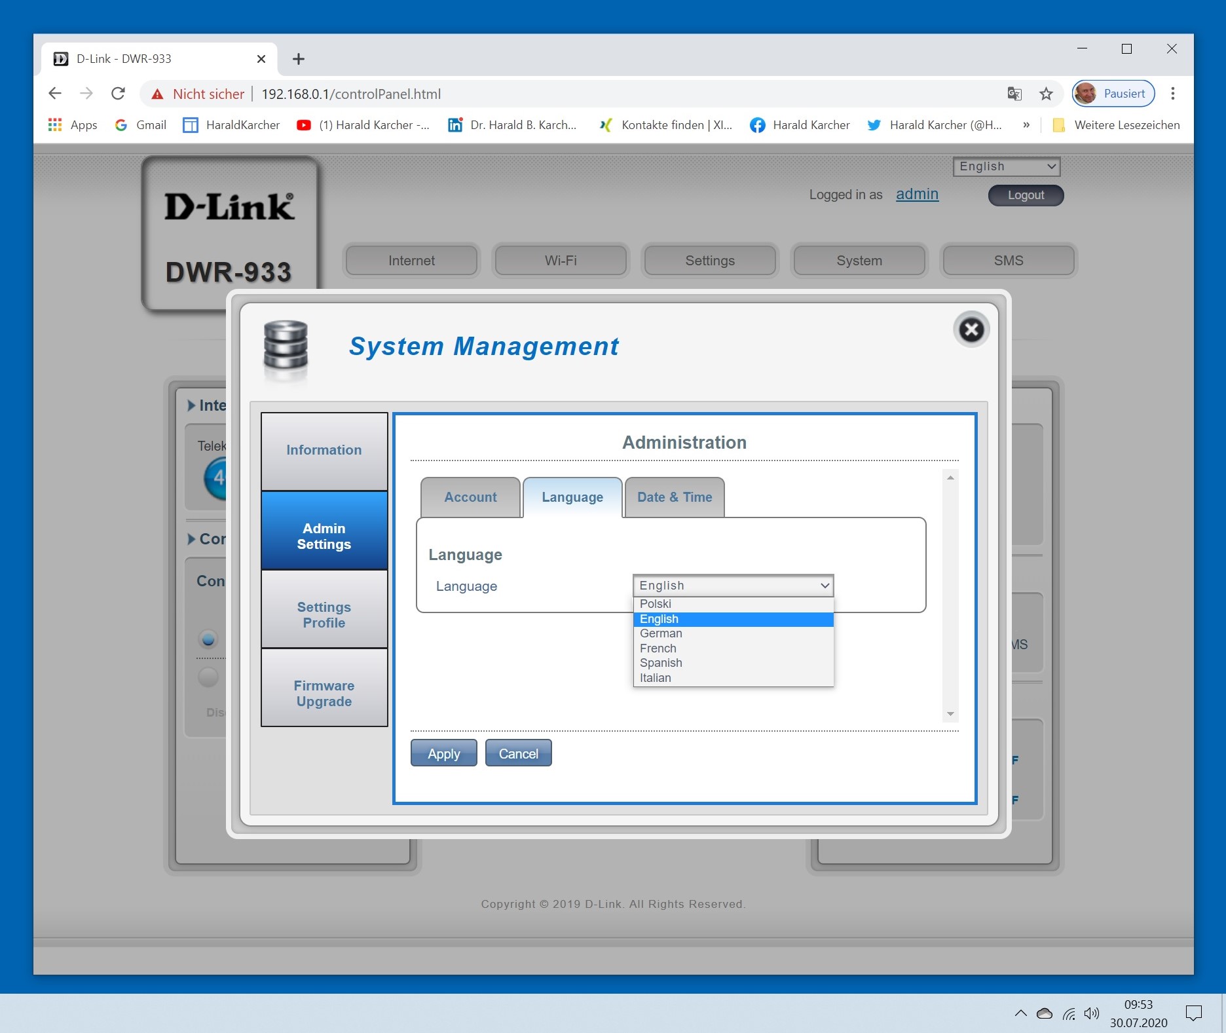Open the Pausiert profile button
Screen dimensions: 1226x1033
point(1113,94)
